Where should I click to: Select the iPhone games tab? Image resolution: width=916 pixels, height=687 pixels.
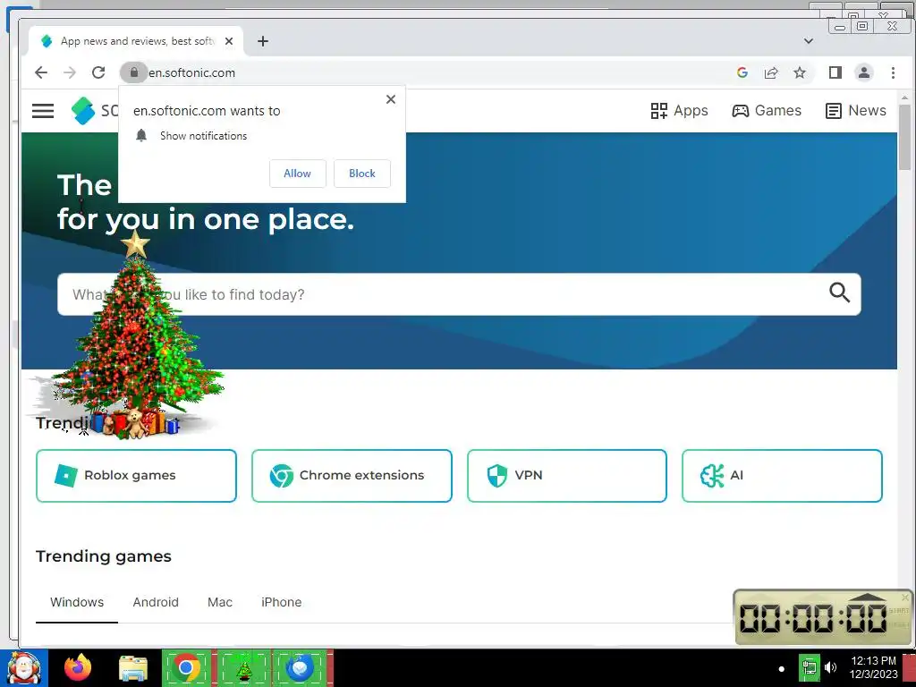tap(281, 602)
